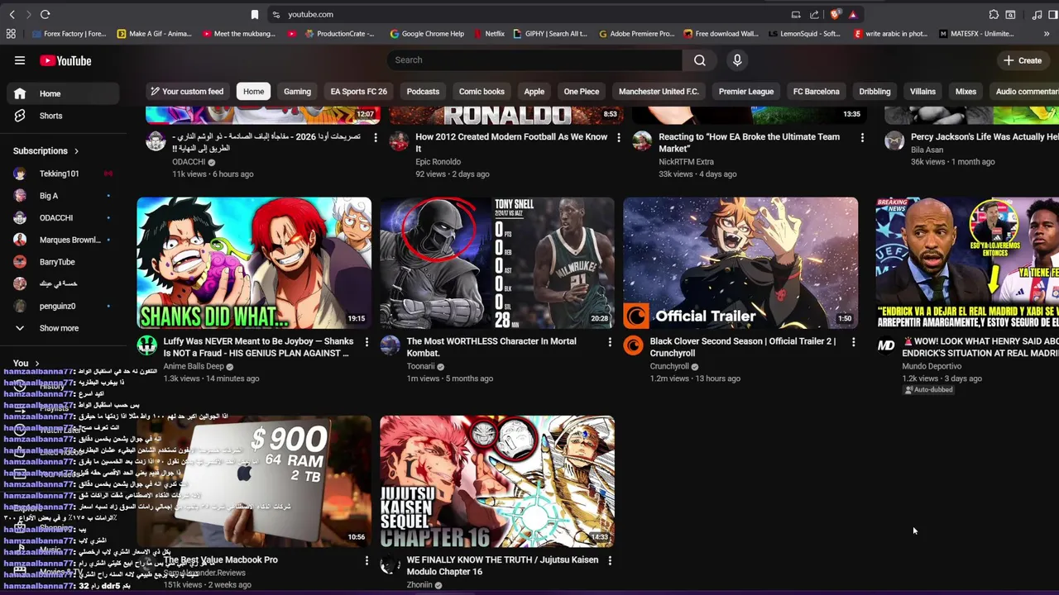Open the browser bookmark icon in address bar
The image size is (1059, 595).
[x=255, y=14]
